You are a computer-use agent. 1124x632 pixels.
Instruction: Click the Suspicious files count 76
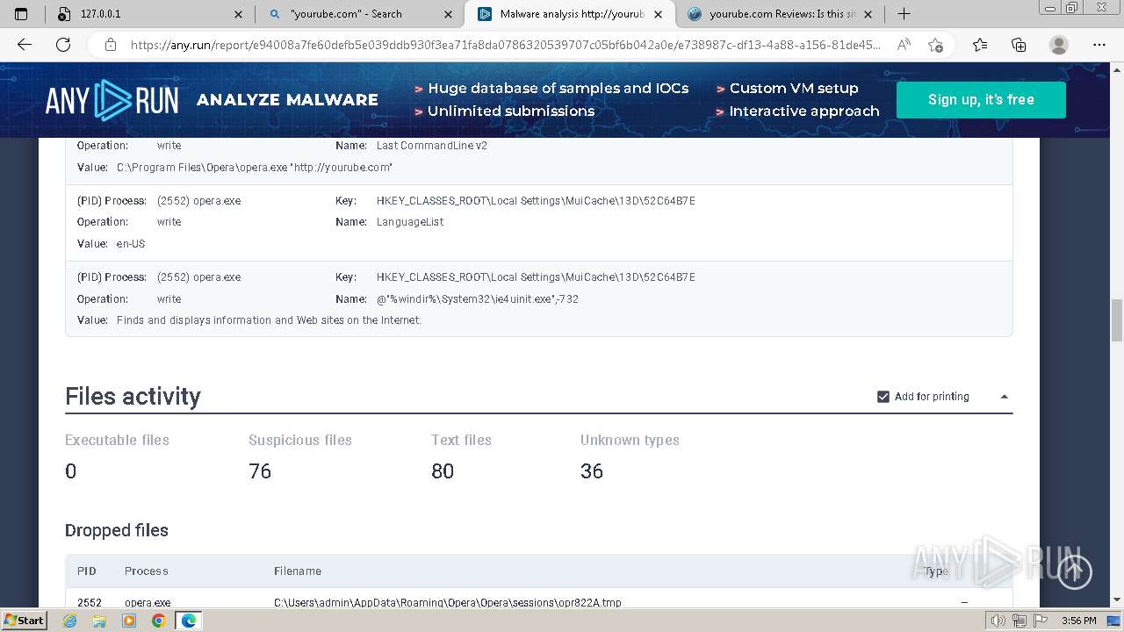coord(260,471)
